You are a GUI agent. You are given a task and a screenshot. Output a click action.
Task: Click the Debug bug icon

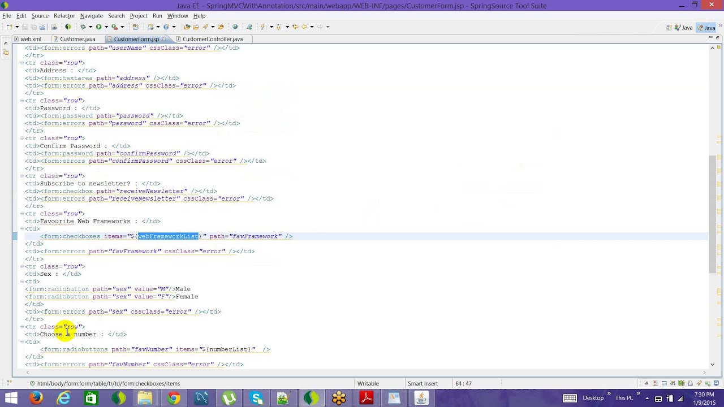tap(83, 27)
